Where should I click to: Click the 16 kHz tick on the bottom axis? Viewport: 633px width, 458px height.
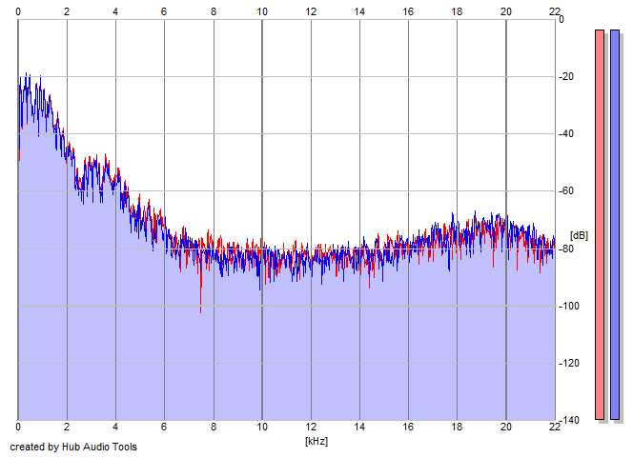(408, 428)
